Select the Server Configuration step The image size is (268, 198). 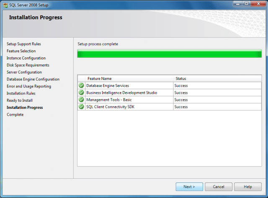coord(24,72)
